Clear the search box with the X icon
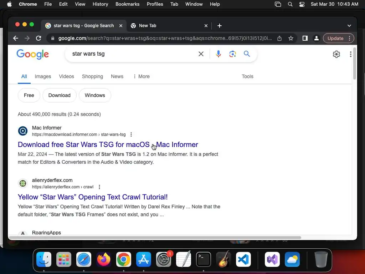365x274 pixels. 201,54
